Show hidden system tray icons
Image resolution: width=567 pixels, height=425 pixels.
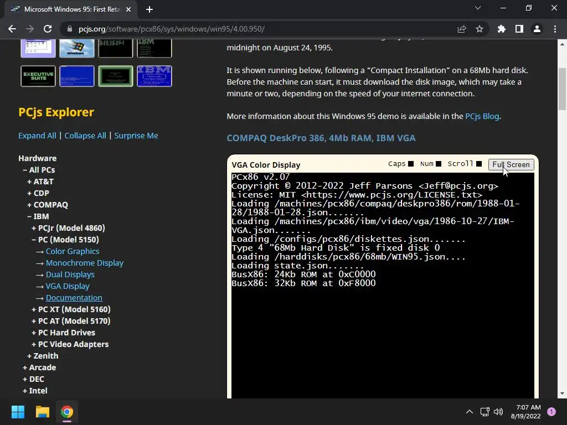[470, 412]
